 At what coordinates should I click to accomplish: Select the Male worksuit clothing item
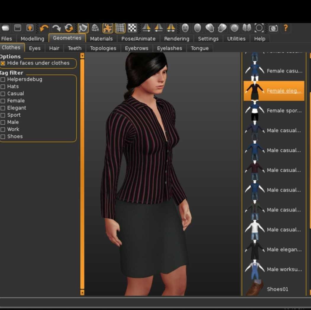[x=274, y=269]
